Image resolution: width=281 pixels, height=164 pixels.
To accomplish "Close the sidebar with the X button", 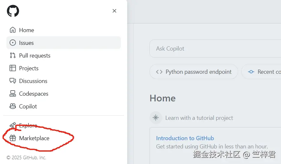I will (x=114, y=11).
